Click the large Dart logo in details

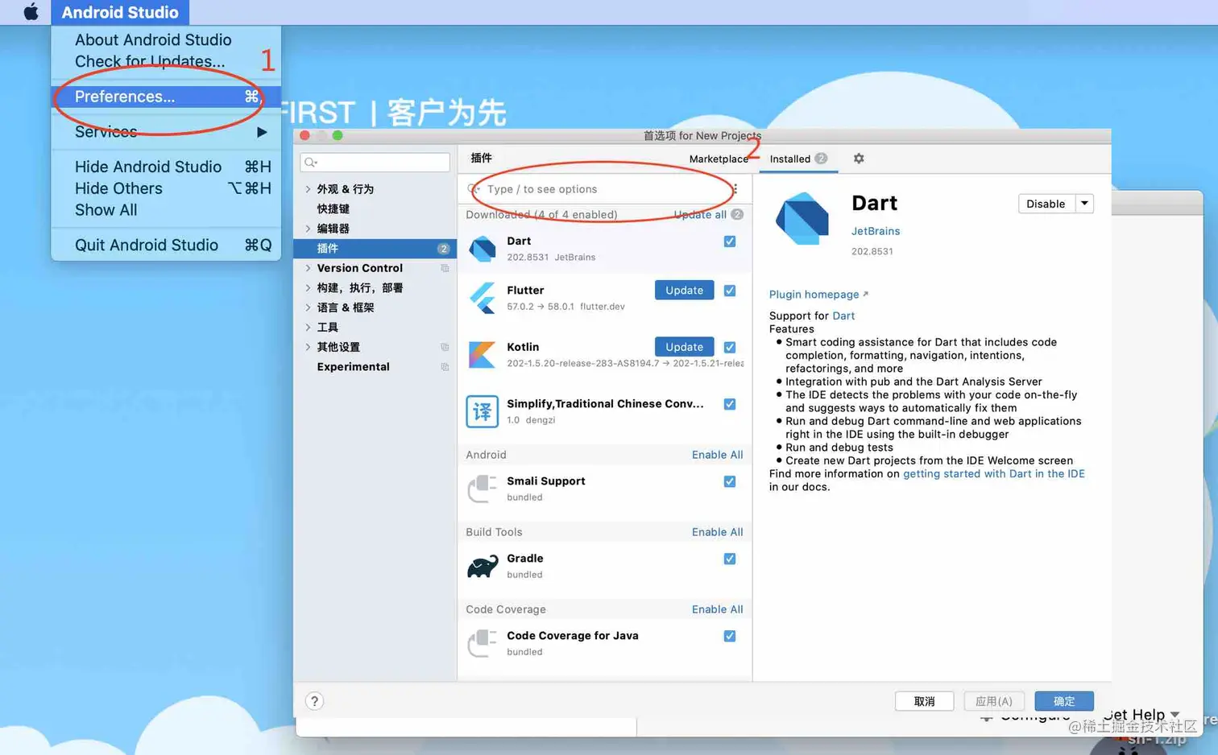click(x=802, y=218)
